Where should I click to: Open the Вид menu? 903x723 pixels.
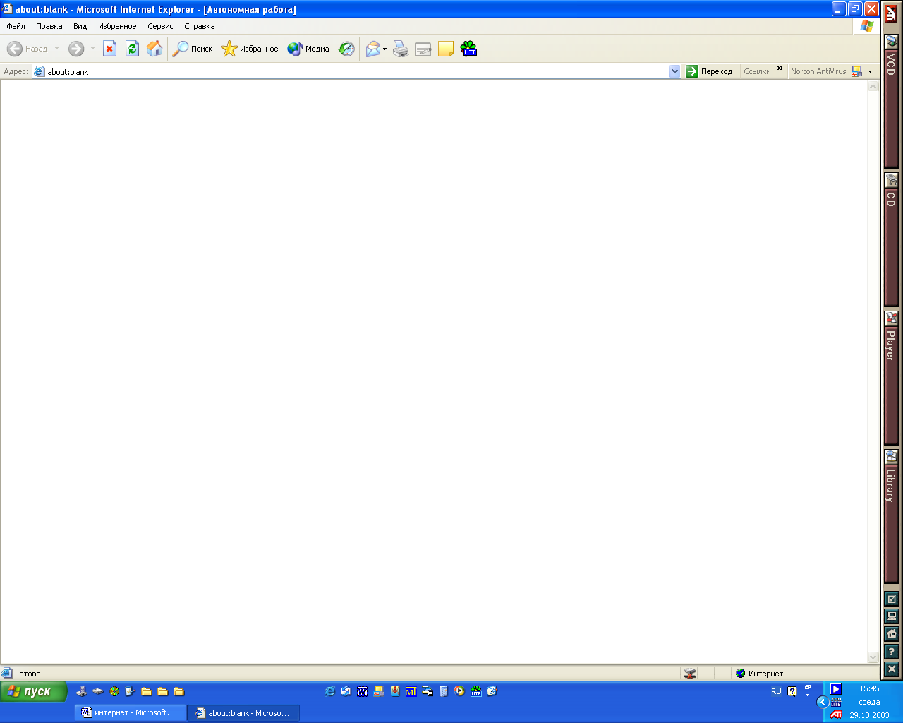click(x=80, y=26)
